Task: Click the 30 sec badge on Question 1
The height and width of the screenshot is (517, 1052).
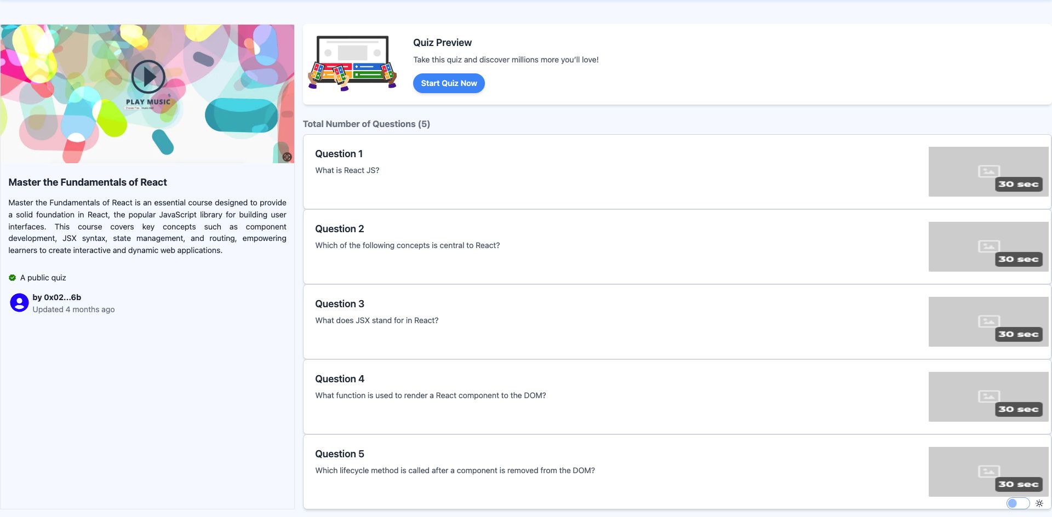Action: pyautogui.click(x=1019, y=185)
